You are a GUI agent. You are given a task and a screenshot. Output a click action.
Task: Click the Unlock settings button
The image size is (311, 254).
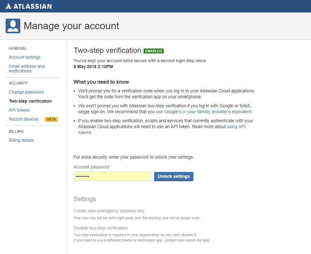[174, 176]
